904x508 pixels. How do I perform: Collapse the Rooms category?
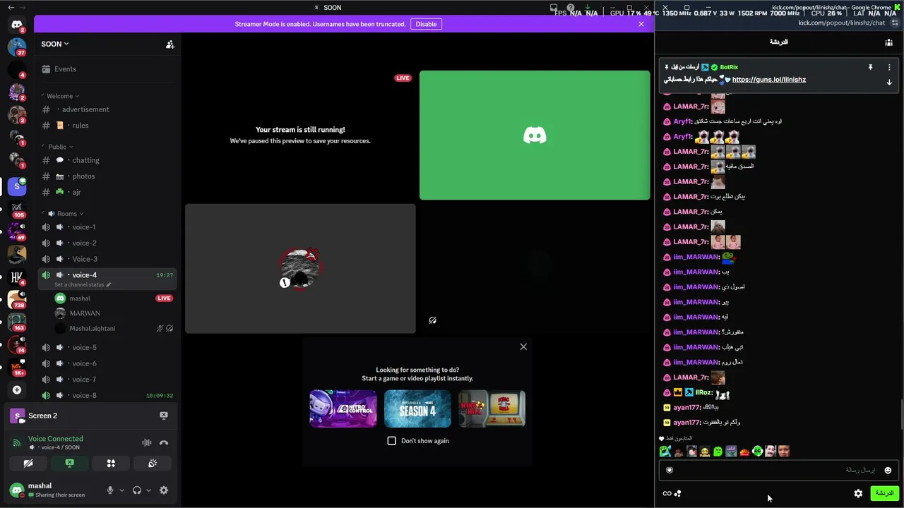click(x=66, y=214)
